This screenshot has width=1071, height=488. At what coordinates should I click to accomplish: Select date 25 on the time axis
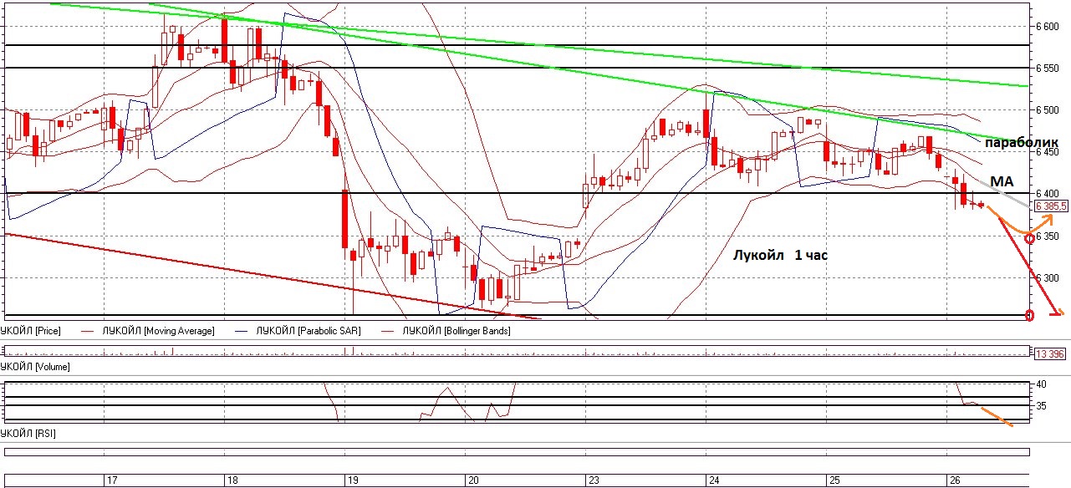pyautogui.click(x=834, y=481)
